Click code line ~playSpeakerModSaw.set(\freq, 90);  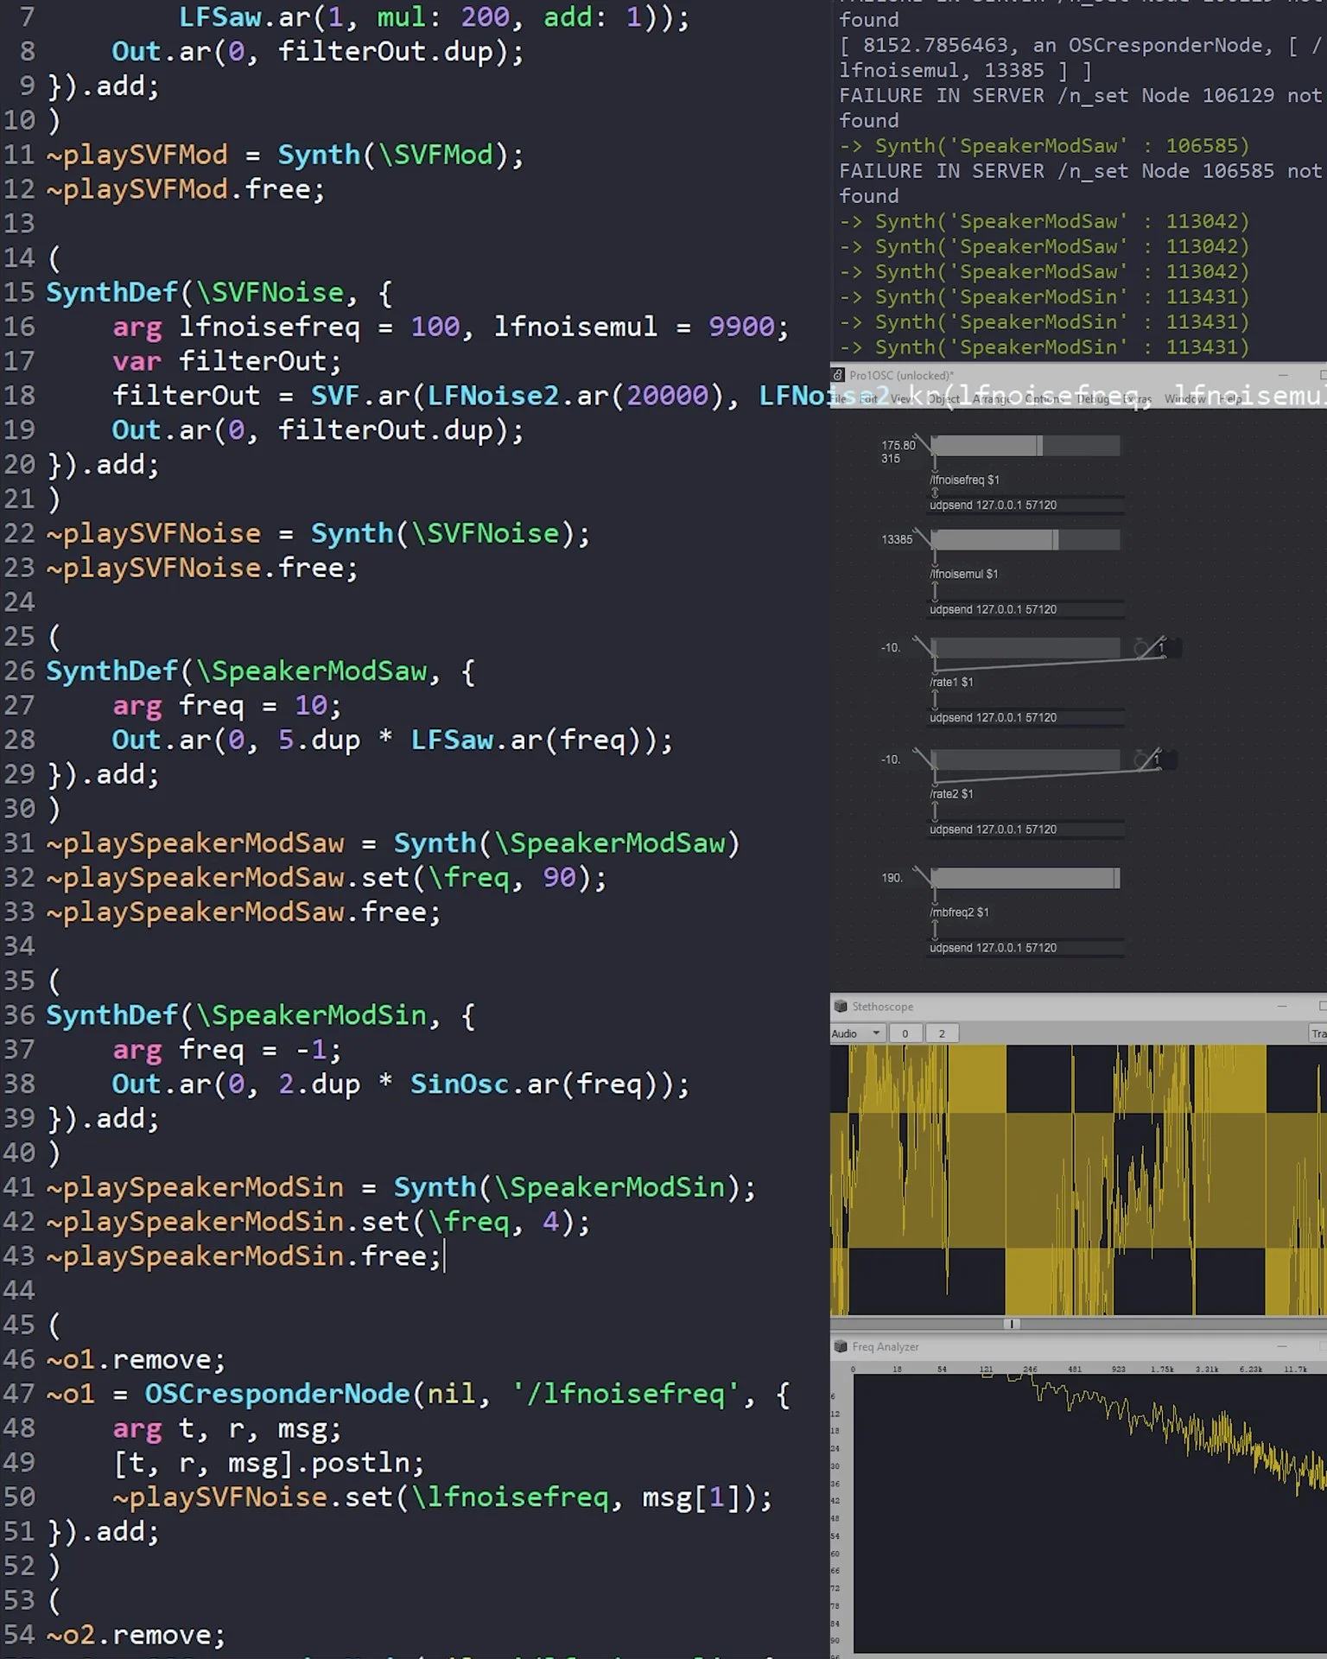point(327,878)
